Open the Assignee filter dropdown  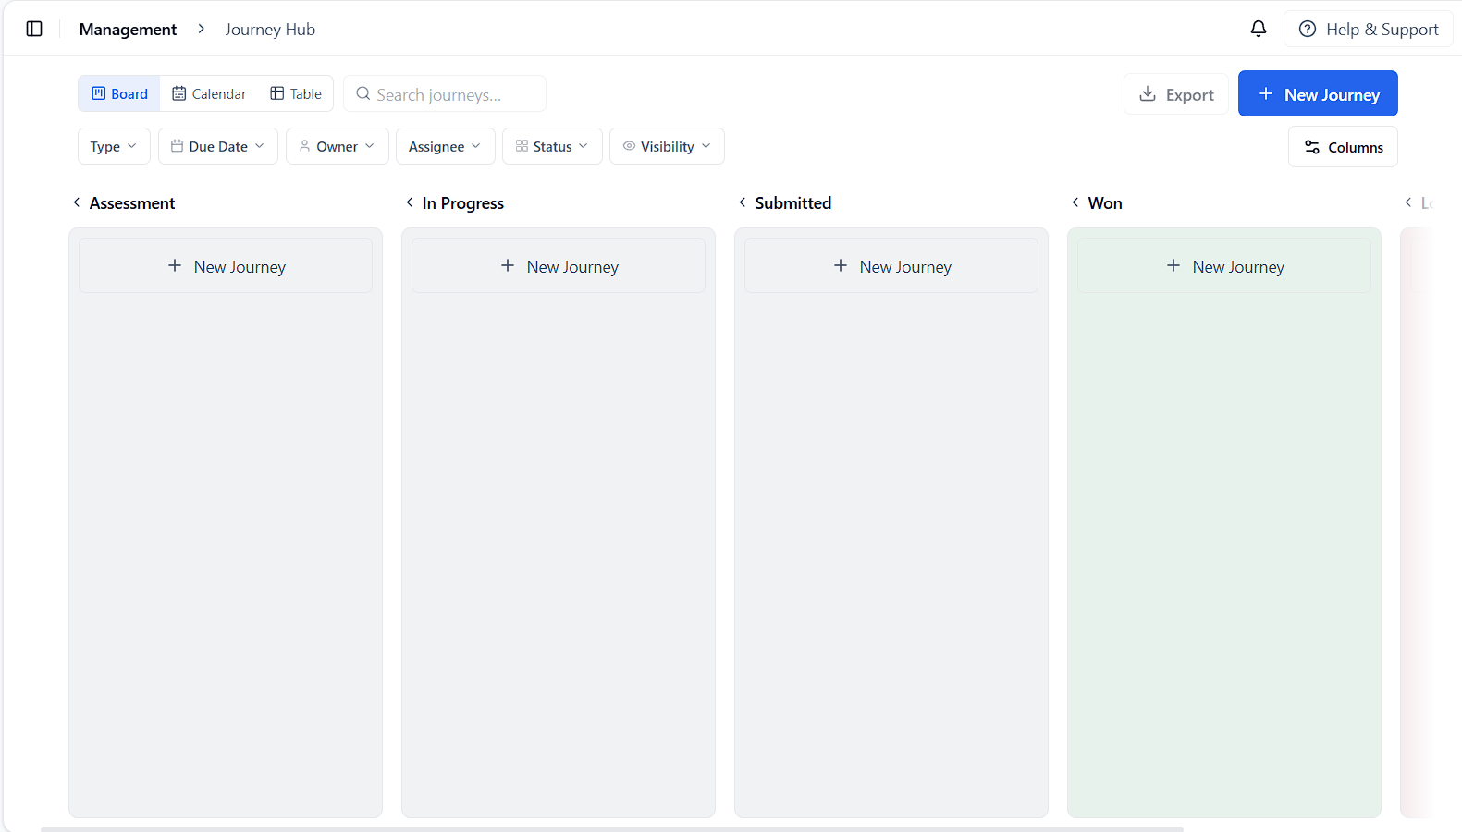pos(446,146)
